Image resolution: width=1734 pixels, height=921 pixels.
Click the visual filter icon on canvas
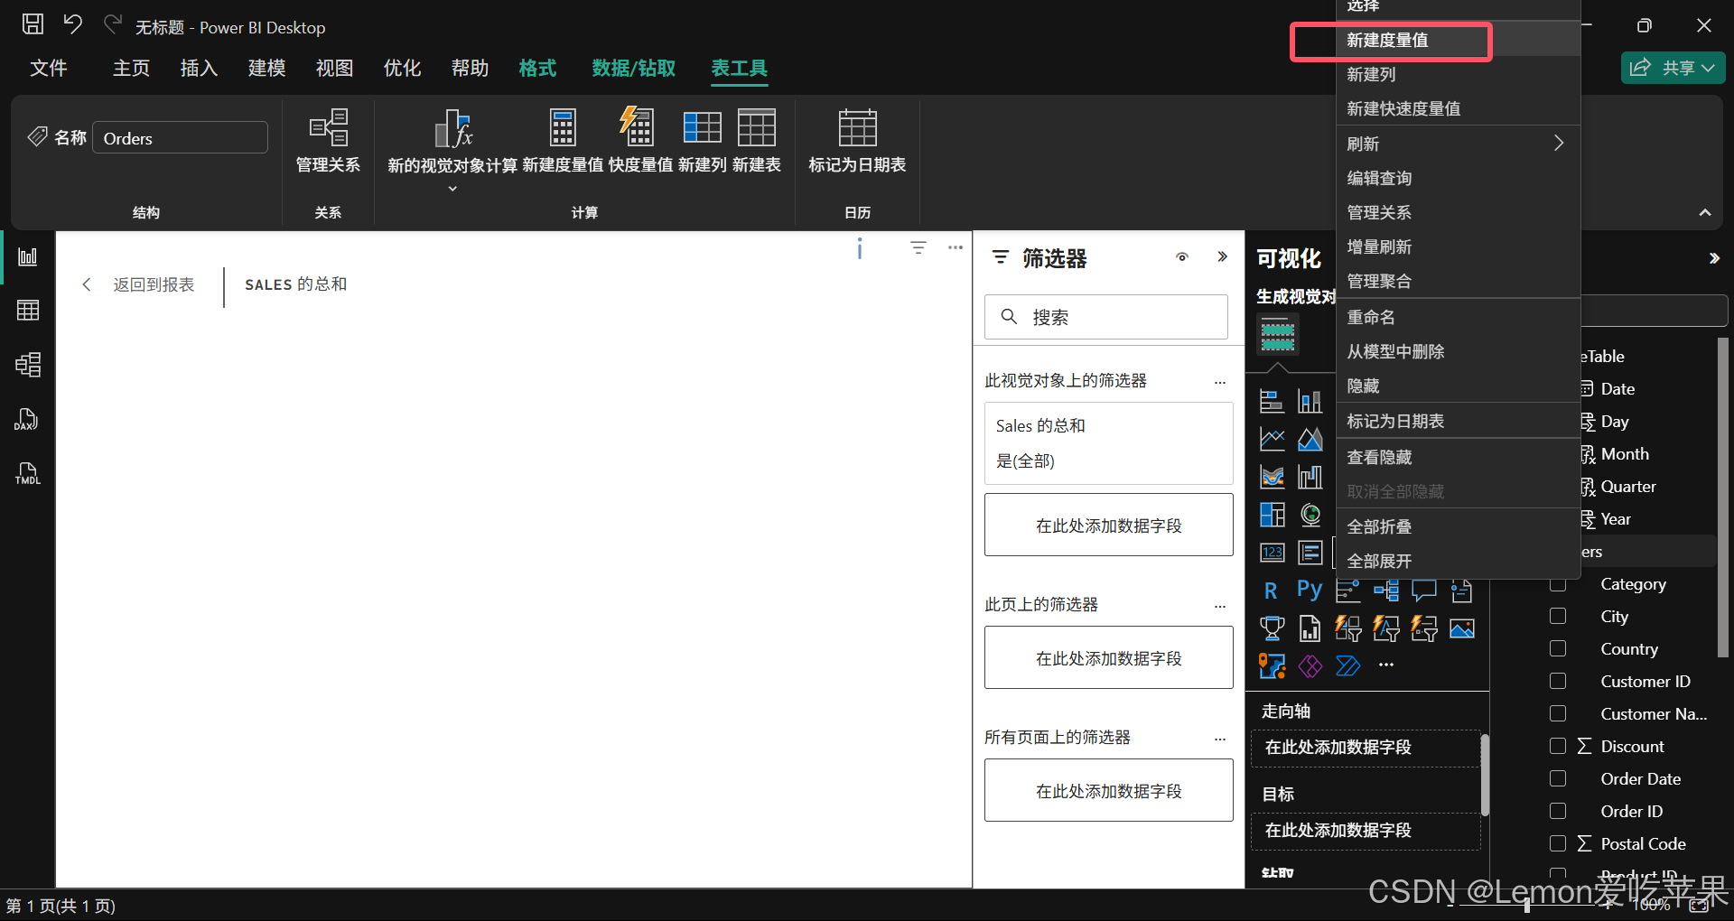click(x=918, y=247)
